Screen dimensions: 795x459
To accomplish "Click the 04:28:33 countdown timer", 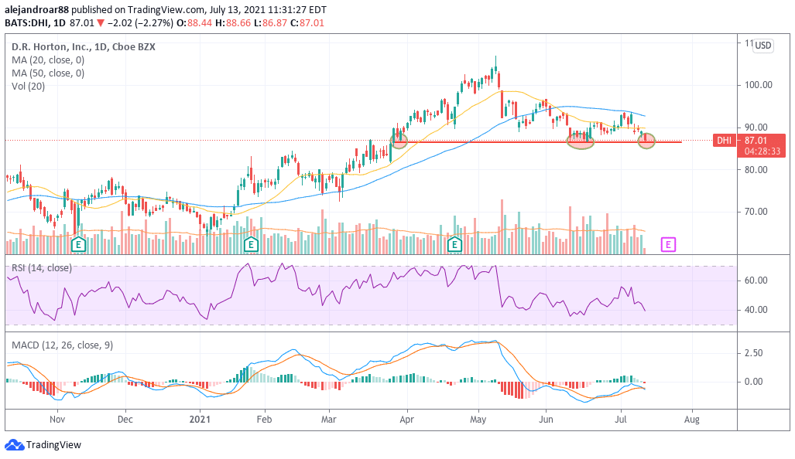I will coord(762,151).
